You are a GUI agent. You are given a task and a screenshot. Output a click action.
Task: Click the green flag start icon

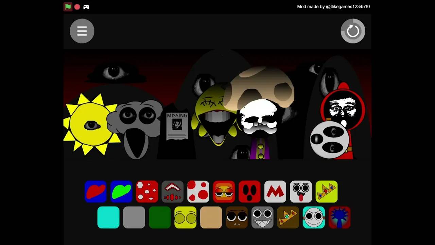tap(68, 7)
